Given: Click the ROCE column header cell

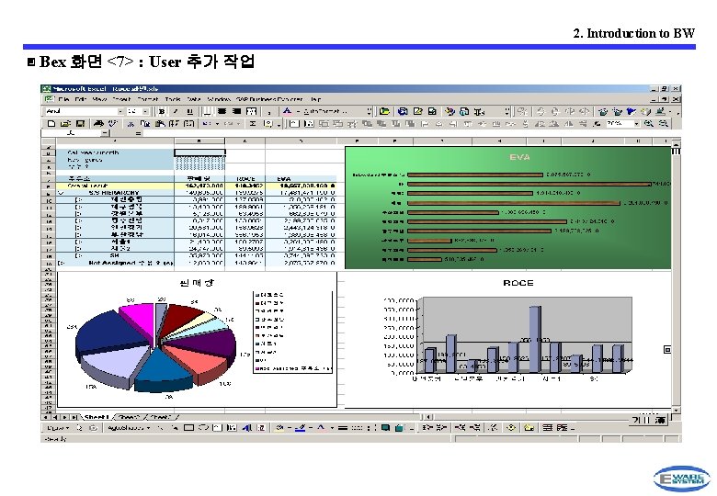Looking at the screenshot, I should (x=245, y=179).
